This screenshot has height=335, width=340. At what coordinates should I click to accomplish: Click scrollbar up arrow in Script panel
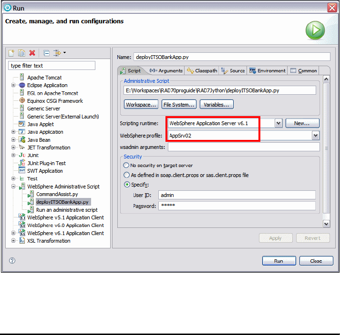326,79
